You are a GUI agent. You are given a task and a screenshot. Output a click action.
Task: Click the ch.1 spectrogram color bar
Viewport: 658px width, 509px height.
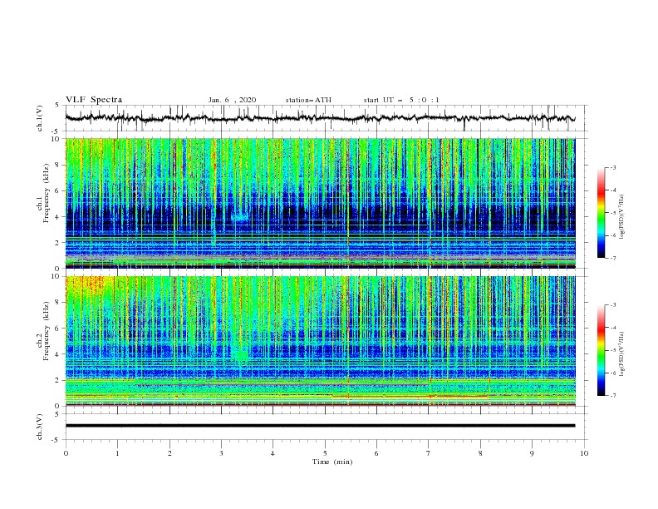(602, 212)
